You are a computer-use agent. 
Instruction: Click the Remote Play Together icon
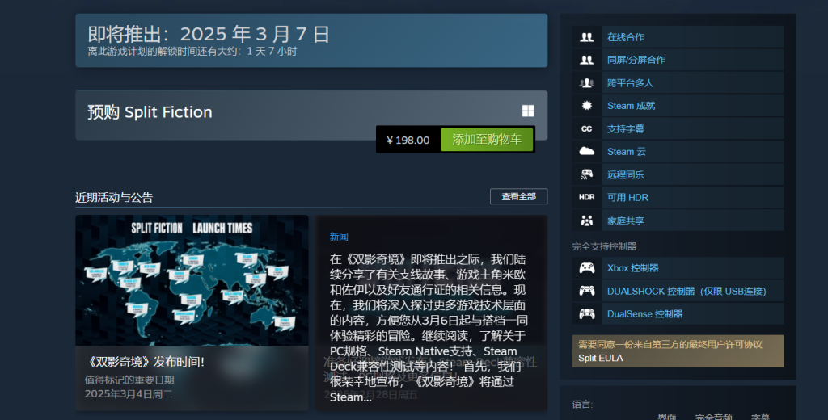point(587,174)
